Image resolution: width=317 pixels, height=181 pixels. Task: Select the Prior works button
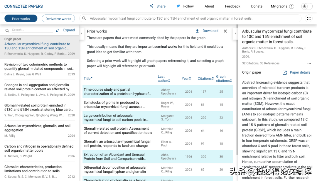tap(21, 18)
